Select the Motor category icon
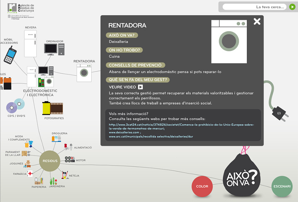 (70, 159)
